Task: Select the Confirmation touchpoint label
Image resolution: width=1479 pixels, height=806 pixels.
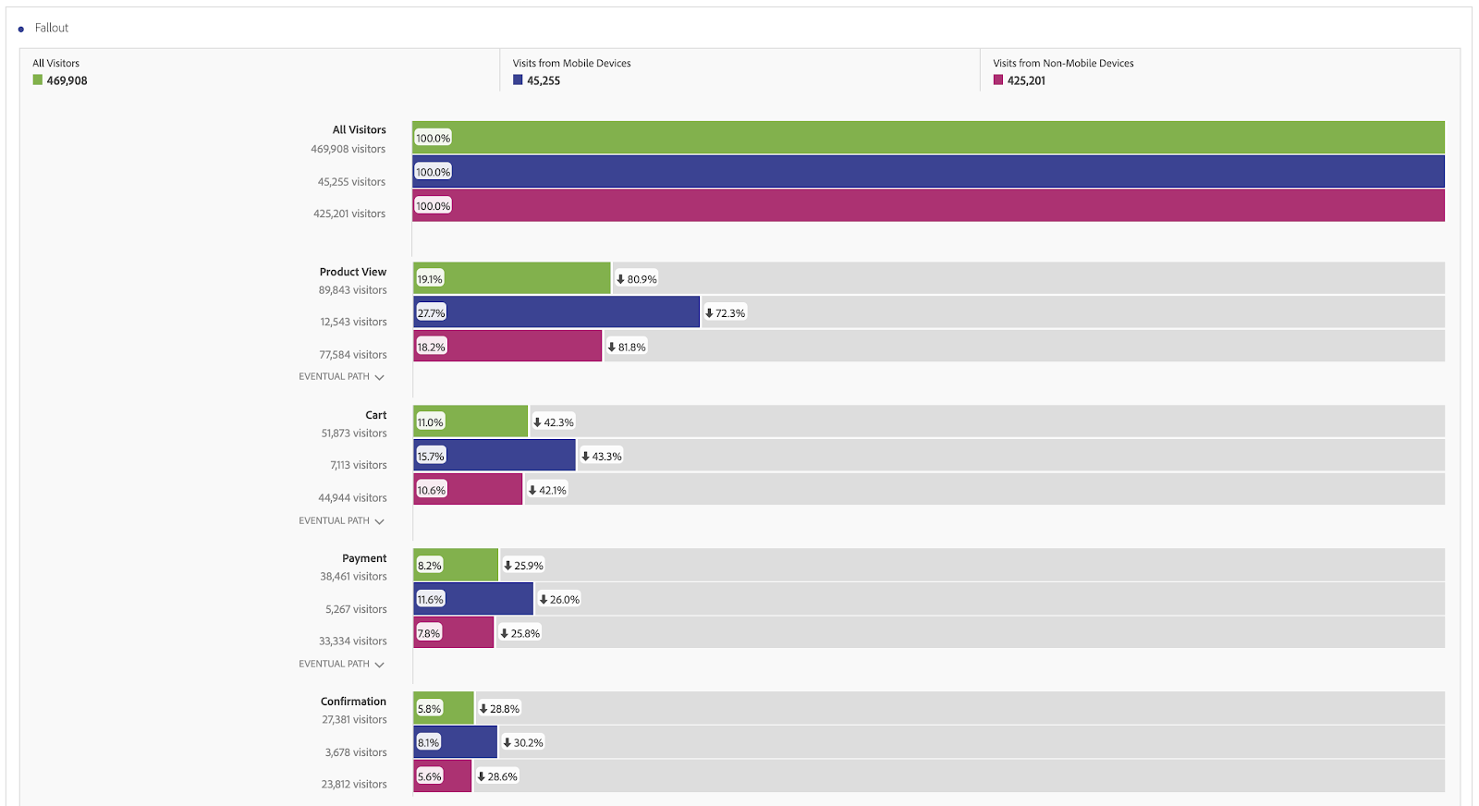Action: [353, 702]
